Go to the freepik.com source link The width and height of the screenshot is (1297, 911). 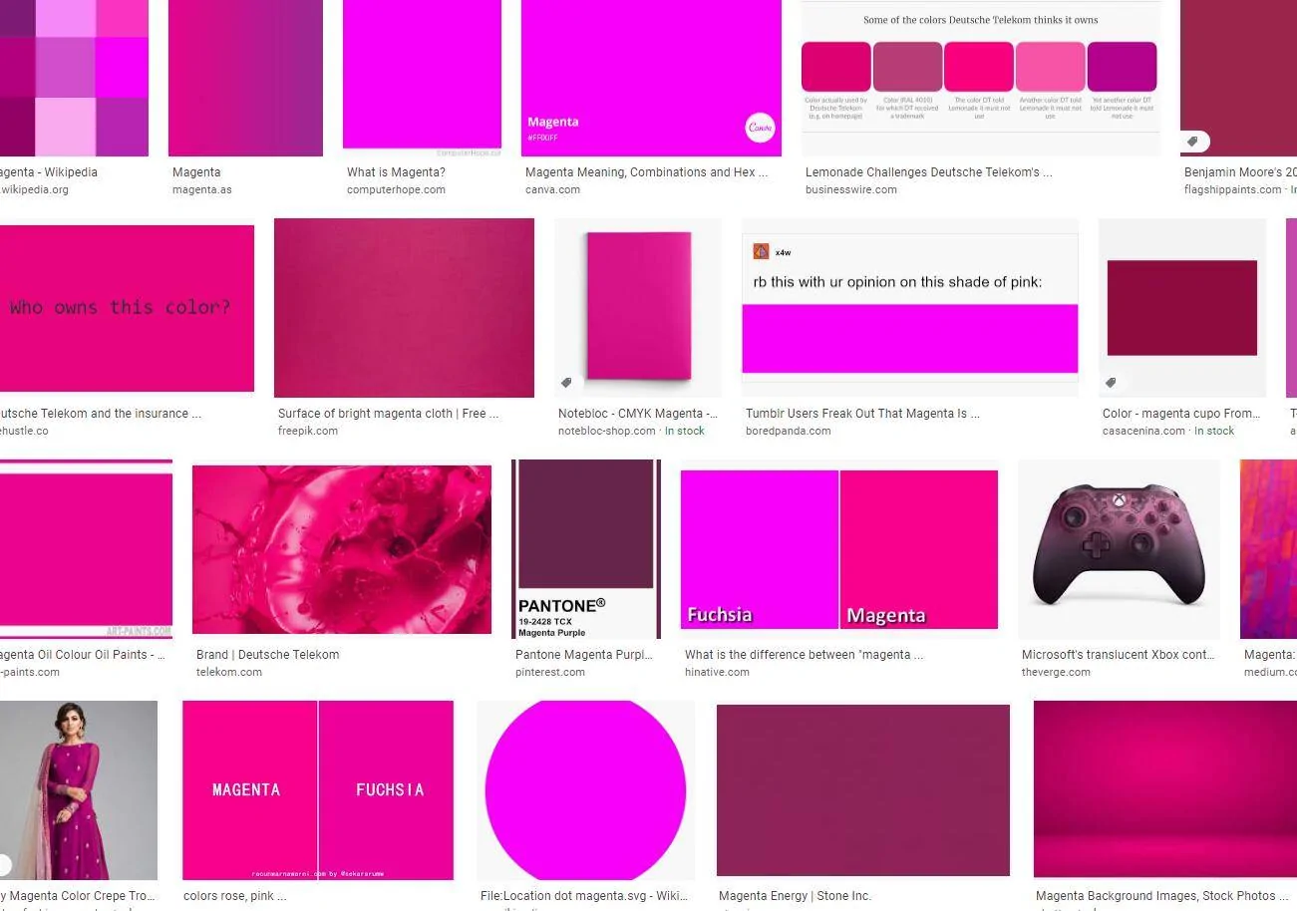(x=308, y=431)
